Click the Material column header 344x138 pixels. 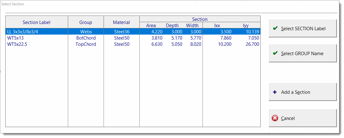point(121,22)
